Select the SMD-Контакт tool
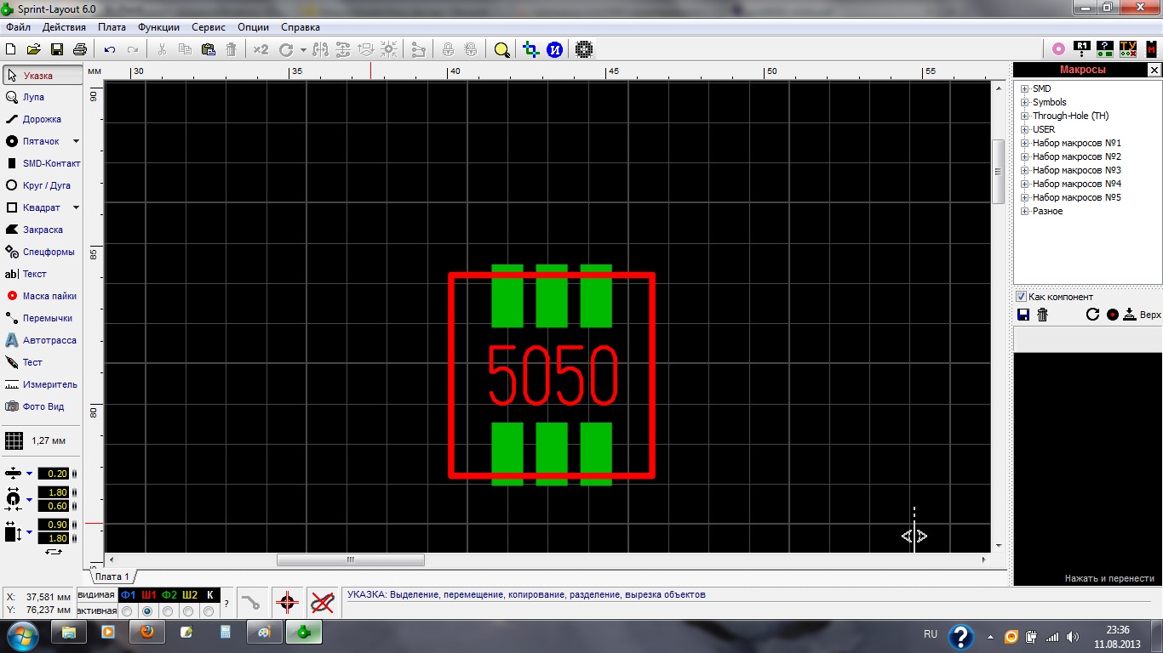 43,163
